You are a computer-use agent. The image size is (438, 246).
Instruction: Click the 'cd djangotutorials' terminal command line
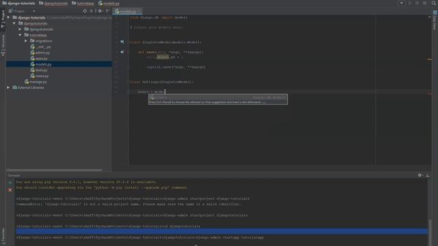[x=108, y=226]
